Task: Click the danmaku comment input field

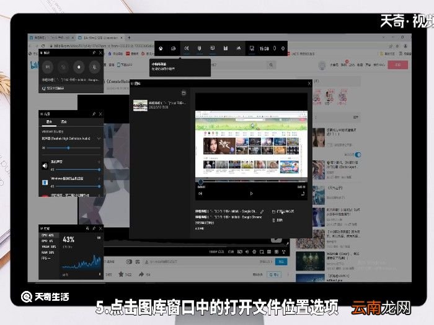Action: (x=202, y=262)
